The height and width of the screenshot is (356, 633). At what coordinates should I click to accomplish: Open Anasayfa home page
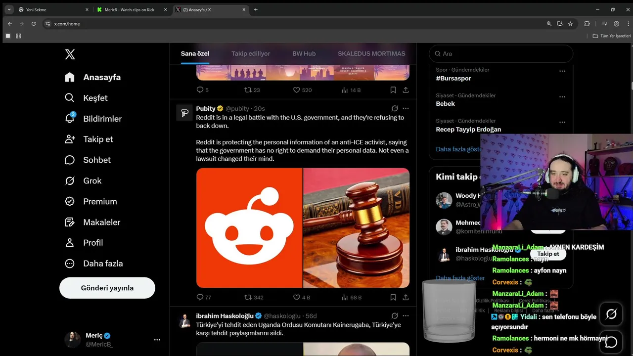(93, 77)
